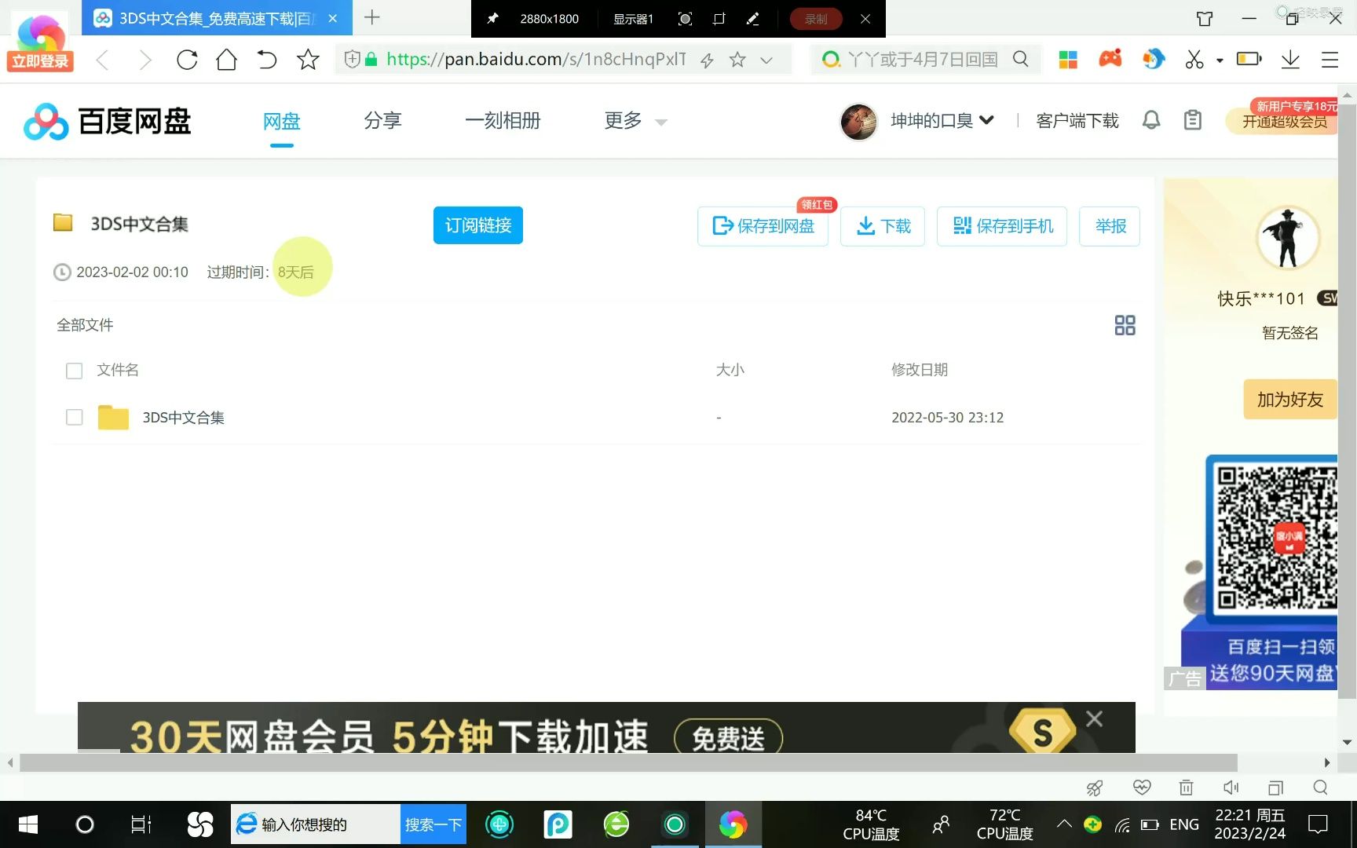Click the recording bar pin icon

click(x=492, y=19)
